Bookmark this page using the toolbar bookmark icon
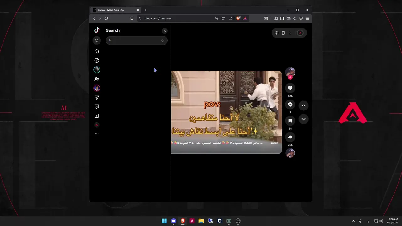The height and width of the screenshot is (226, 402). click(132, 19)
